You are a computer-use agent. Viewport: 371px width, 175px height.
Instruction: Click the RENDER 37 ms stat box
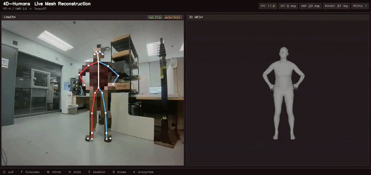(x=336, y=6)
